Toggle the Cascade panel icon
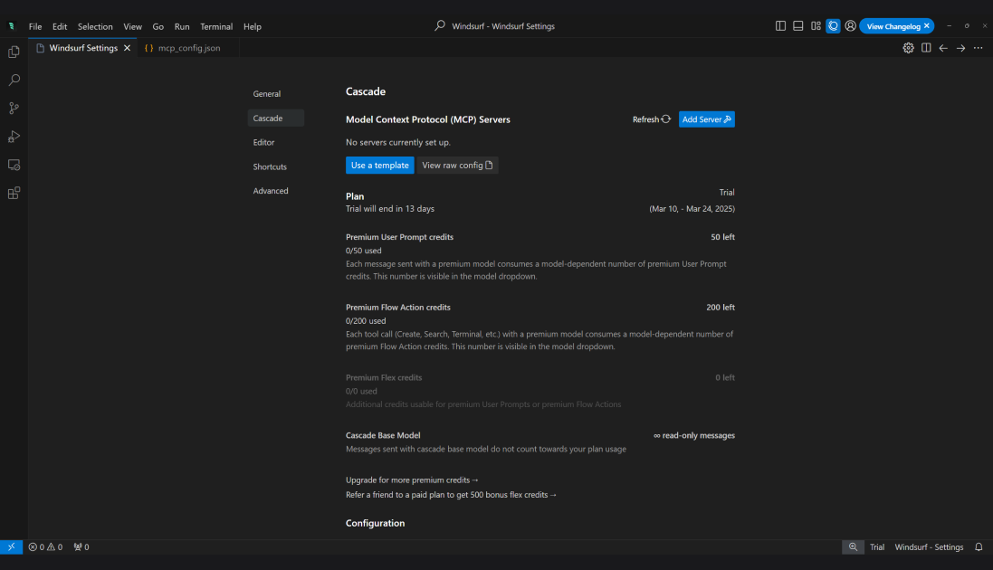 [x=833, y=26]
